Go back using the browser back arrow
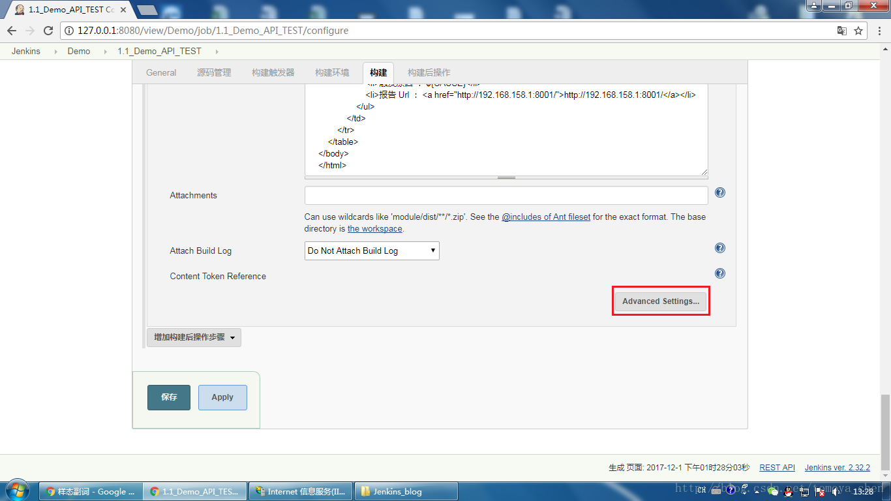Viewport: 891px width, 501px height. click(12, 31)
